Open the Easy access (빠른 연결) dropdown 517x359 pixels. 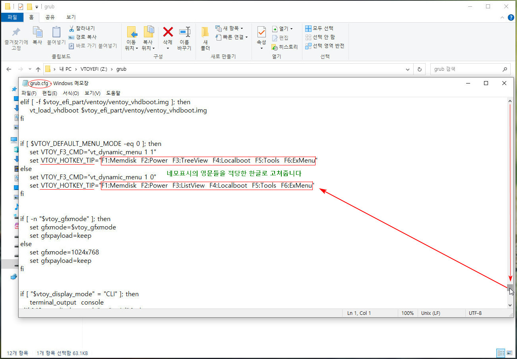[x=232, y=37]
